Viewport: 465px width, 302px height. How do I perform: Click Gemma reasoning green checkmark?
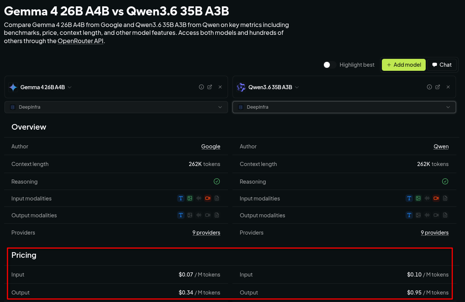(217, 181)
